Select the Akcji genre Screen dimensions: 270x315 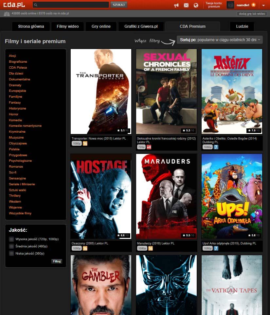(12, 56)
